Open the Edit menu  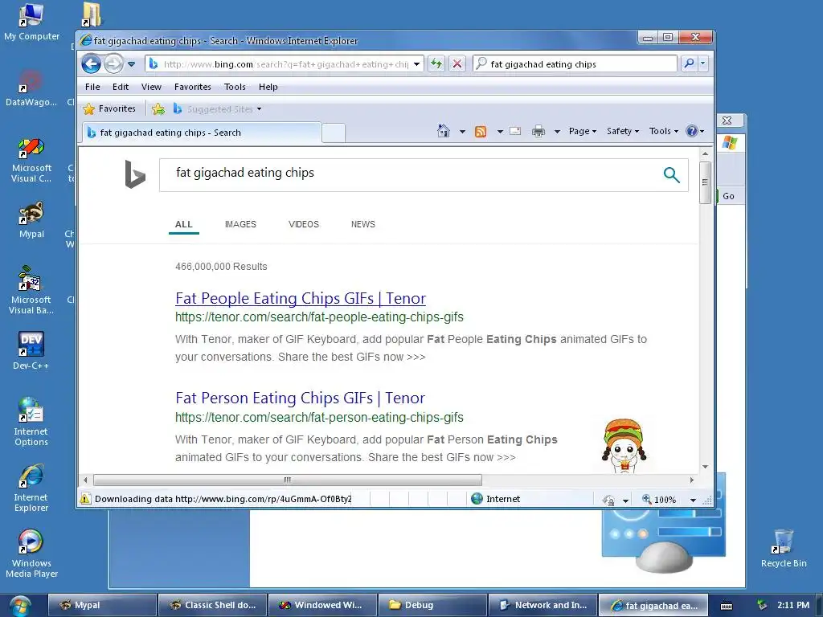click(121, 87)
